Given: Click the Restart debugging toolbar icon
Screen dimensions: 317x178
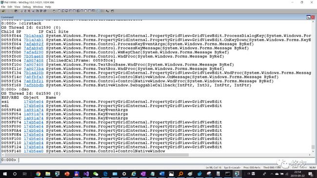Looking at the screenshot, I should (x=25, y=11).
